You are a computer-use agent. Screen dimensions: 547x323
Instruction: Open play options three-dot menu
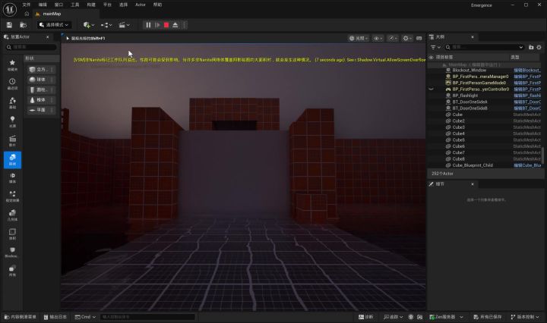click(185, 25)
